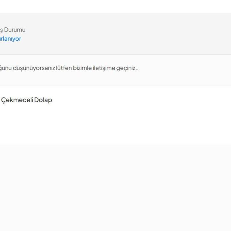Click the "bizimle iletişime geçiniz" contact message
This screenshot has height=231, width=231.
(x=105, y=68)
